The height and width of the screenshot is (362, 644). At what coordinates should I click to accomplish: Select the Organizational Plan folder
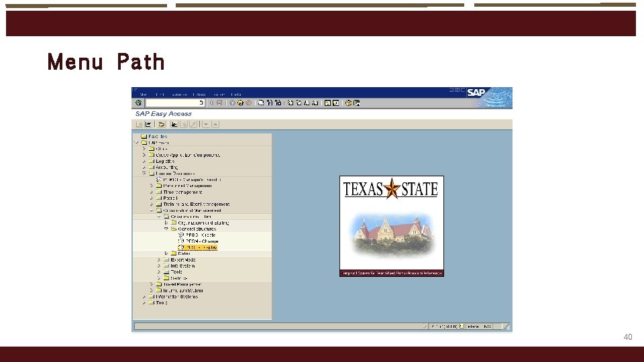click(188, 217)
